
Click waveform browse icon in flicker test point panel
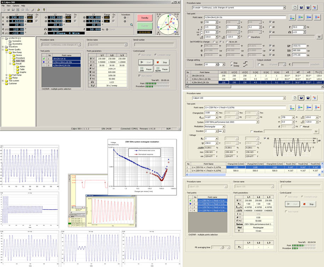[316, 131]
